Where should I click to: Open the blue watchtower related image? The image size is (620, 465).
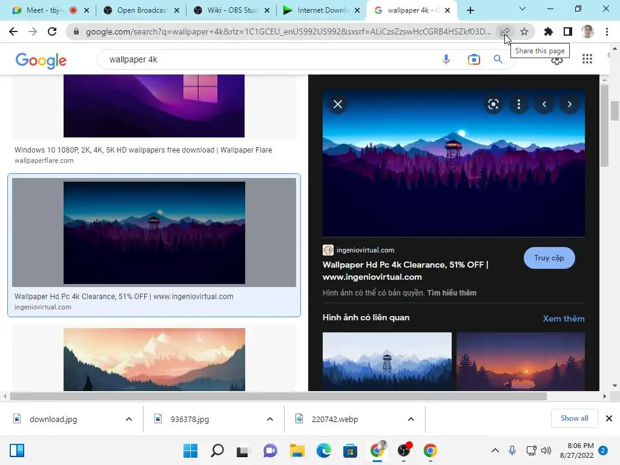[387, 361]
